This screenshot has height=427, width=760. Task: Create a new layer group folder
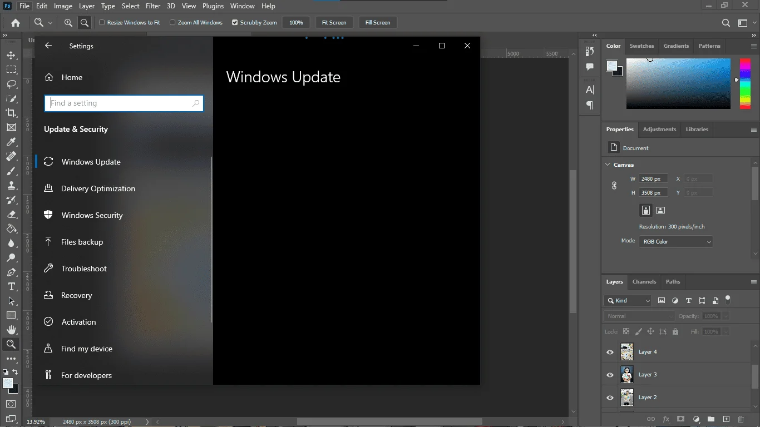tap(711, 419)
